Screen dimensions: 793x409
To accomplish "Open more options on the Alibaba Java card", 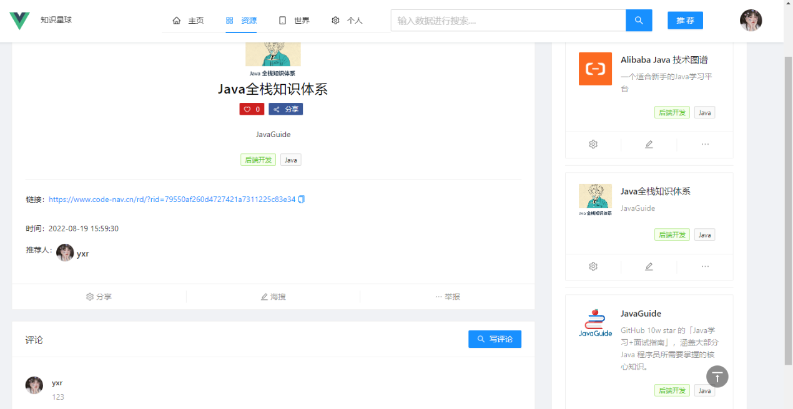I will pos(705,144).
